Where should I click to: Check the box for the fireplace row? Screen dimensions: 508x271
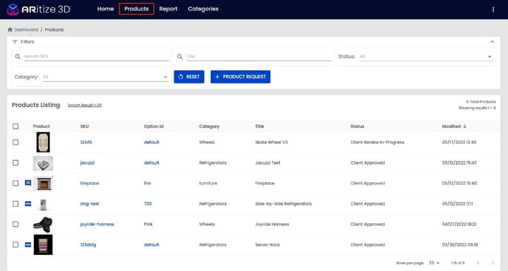coord(16,183)
